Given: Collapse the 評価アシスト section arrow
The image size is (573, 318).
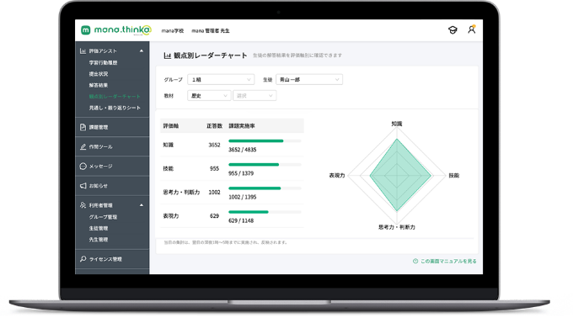Looking at the screenshot, I should coord(142,50).
